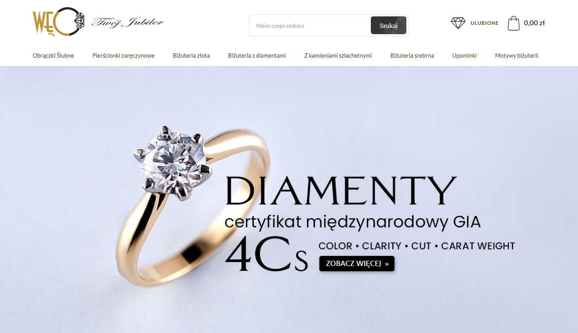
Task: Click the ZOBACZ WIĘCEJ banner button
Action: pyautogui.click(x=357, y=263)
